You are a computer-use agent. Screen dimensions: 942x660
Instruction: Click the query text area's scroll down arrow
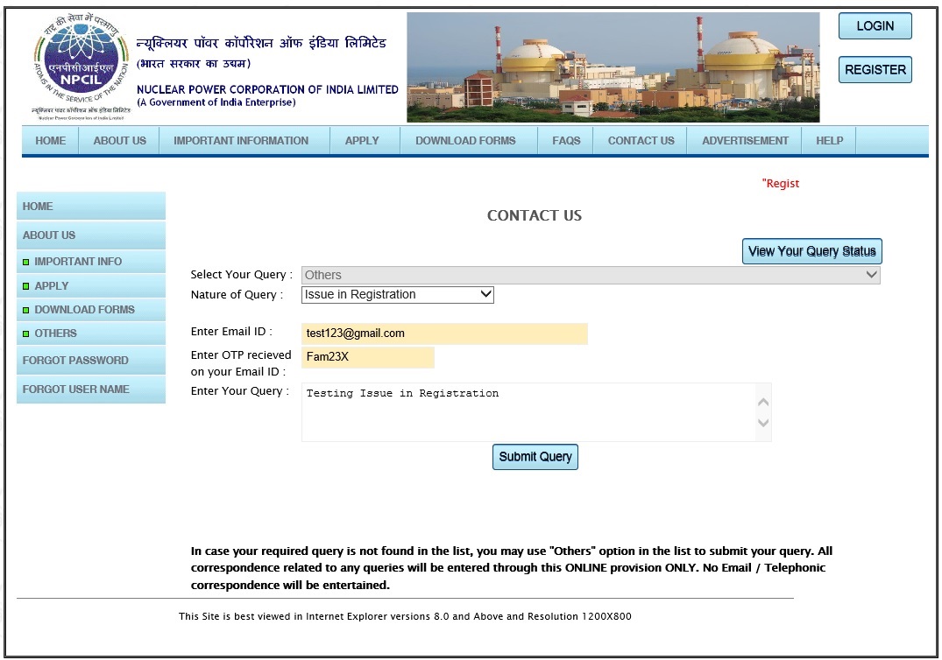[x=763, y=423]
